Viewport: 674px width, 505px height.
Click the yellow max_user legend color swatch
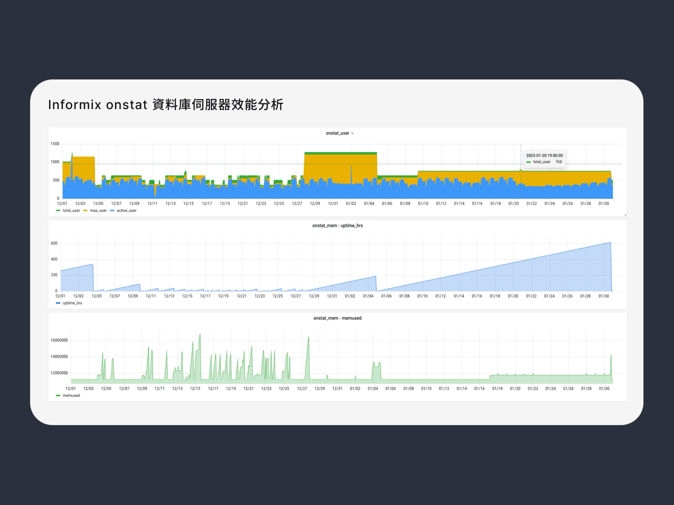(x=85, y=211)
